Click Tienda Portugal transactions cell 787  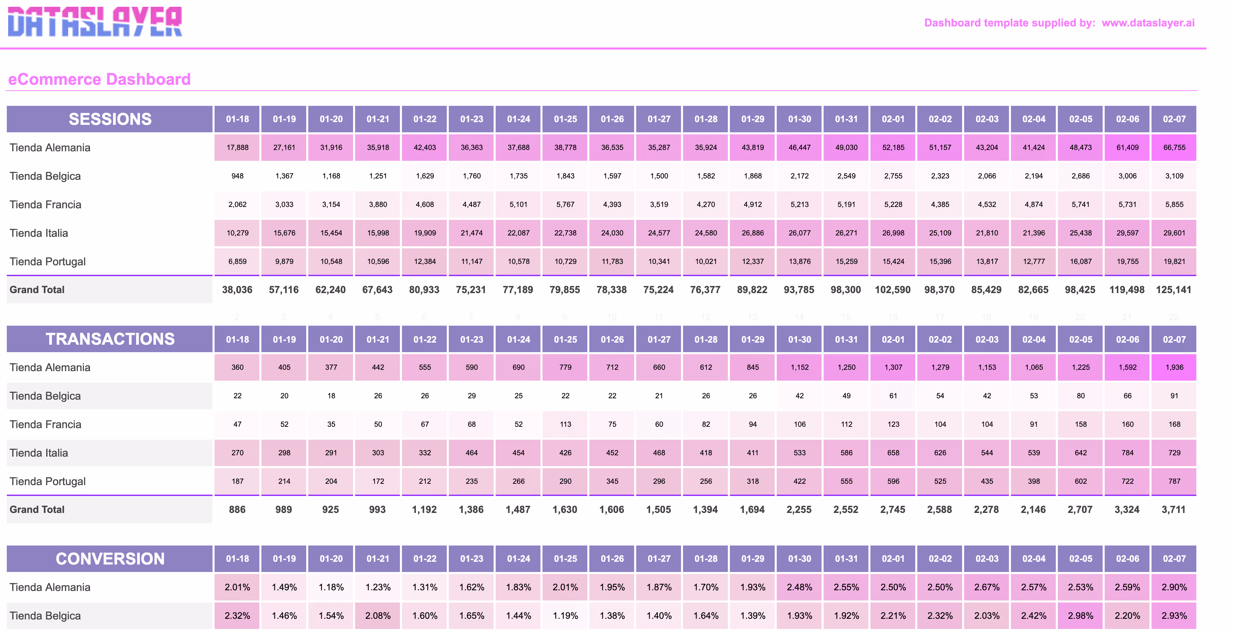(x=1174, y=481)
